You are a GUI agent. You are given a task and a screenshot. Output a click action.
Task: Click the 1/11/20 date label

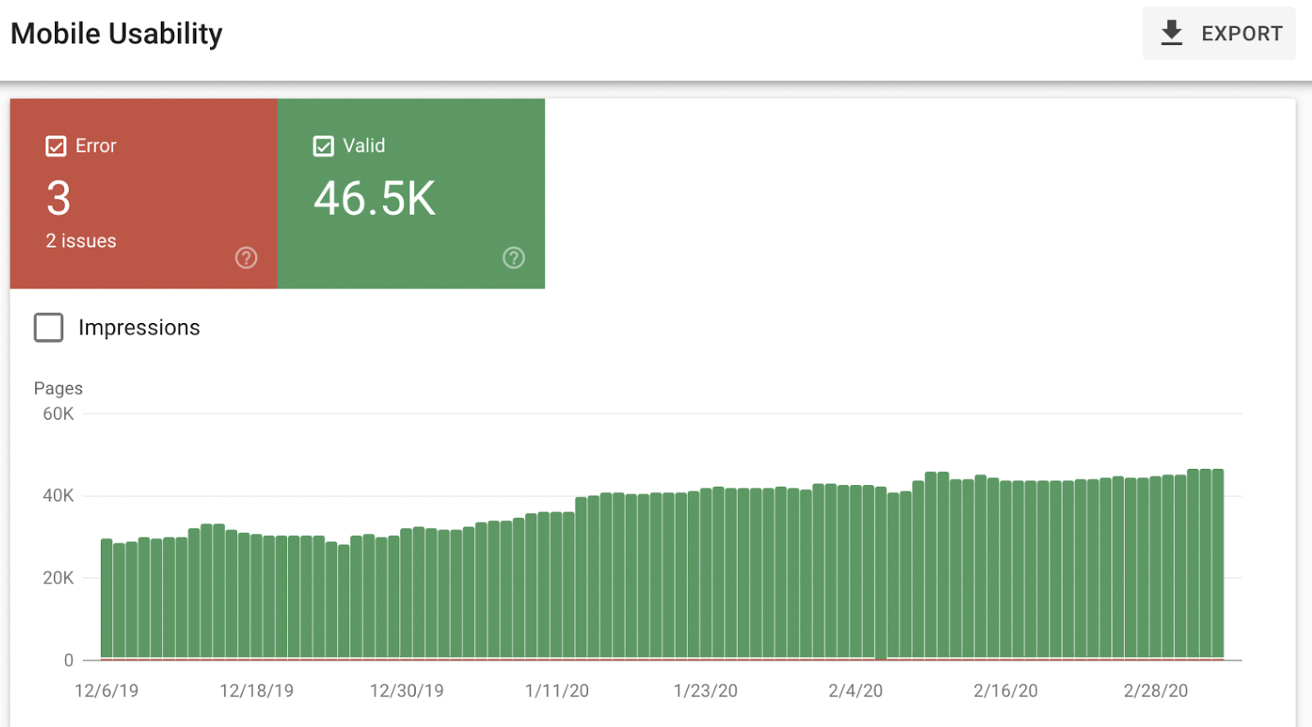pyautogui.click(x=557, y=691)
